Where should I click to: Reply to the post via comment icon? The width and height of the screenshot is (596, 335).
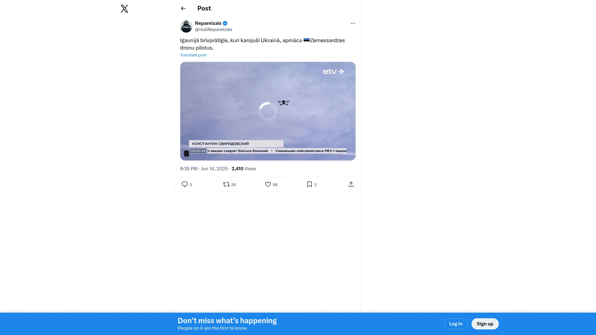tap(185, 184)
